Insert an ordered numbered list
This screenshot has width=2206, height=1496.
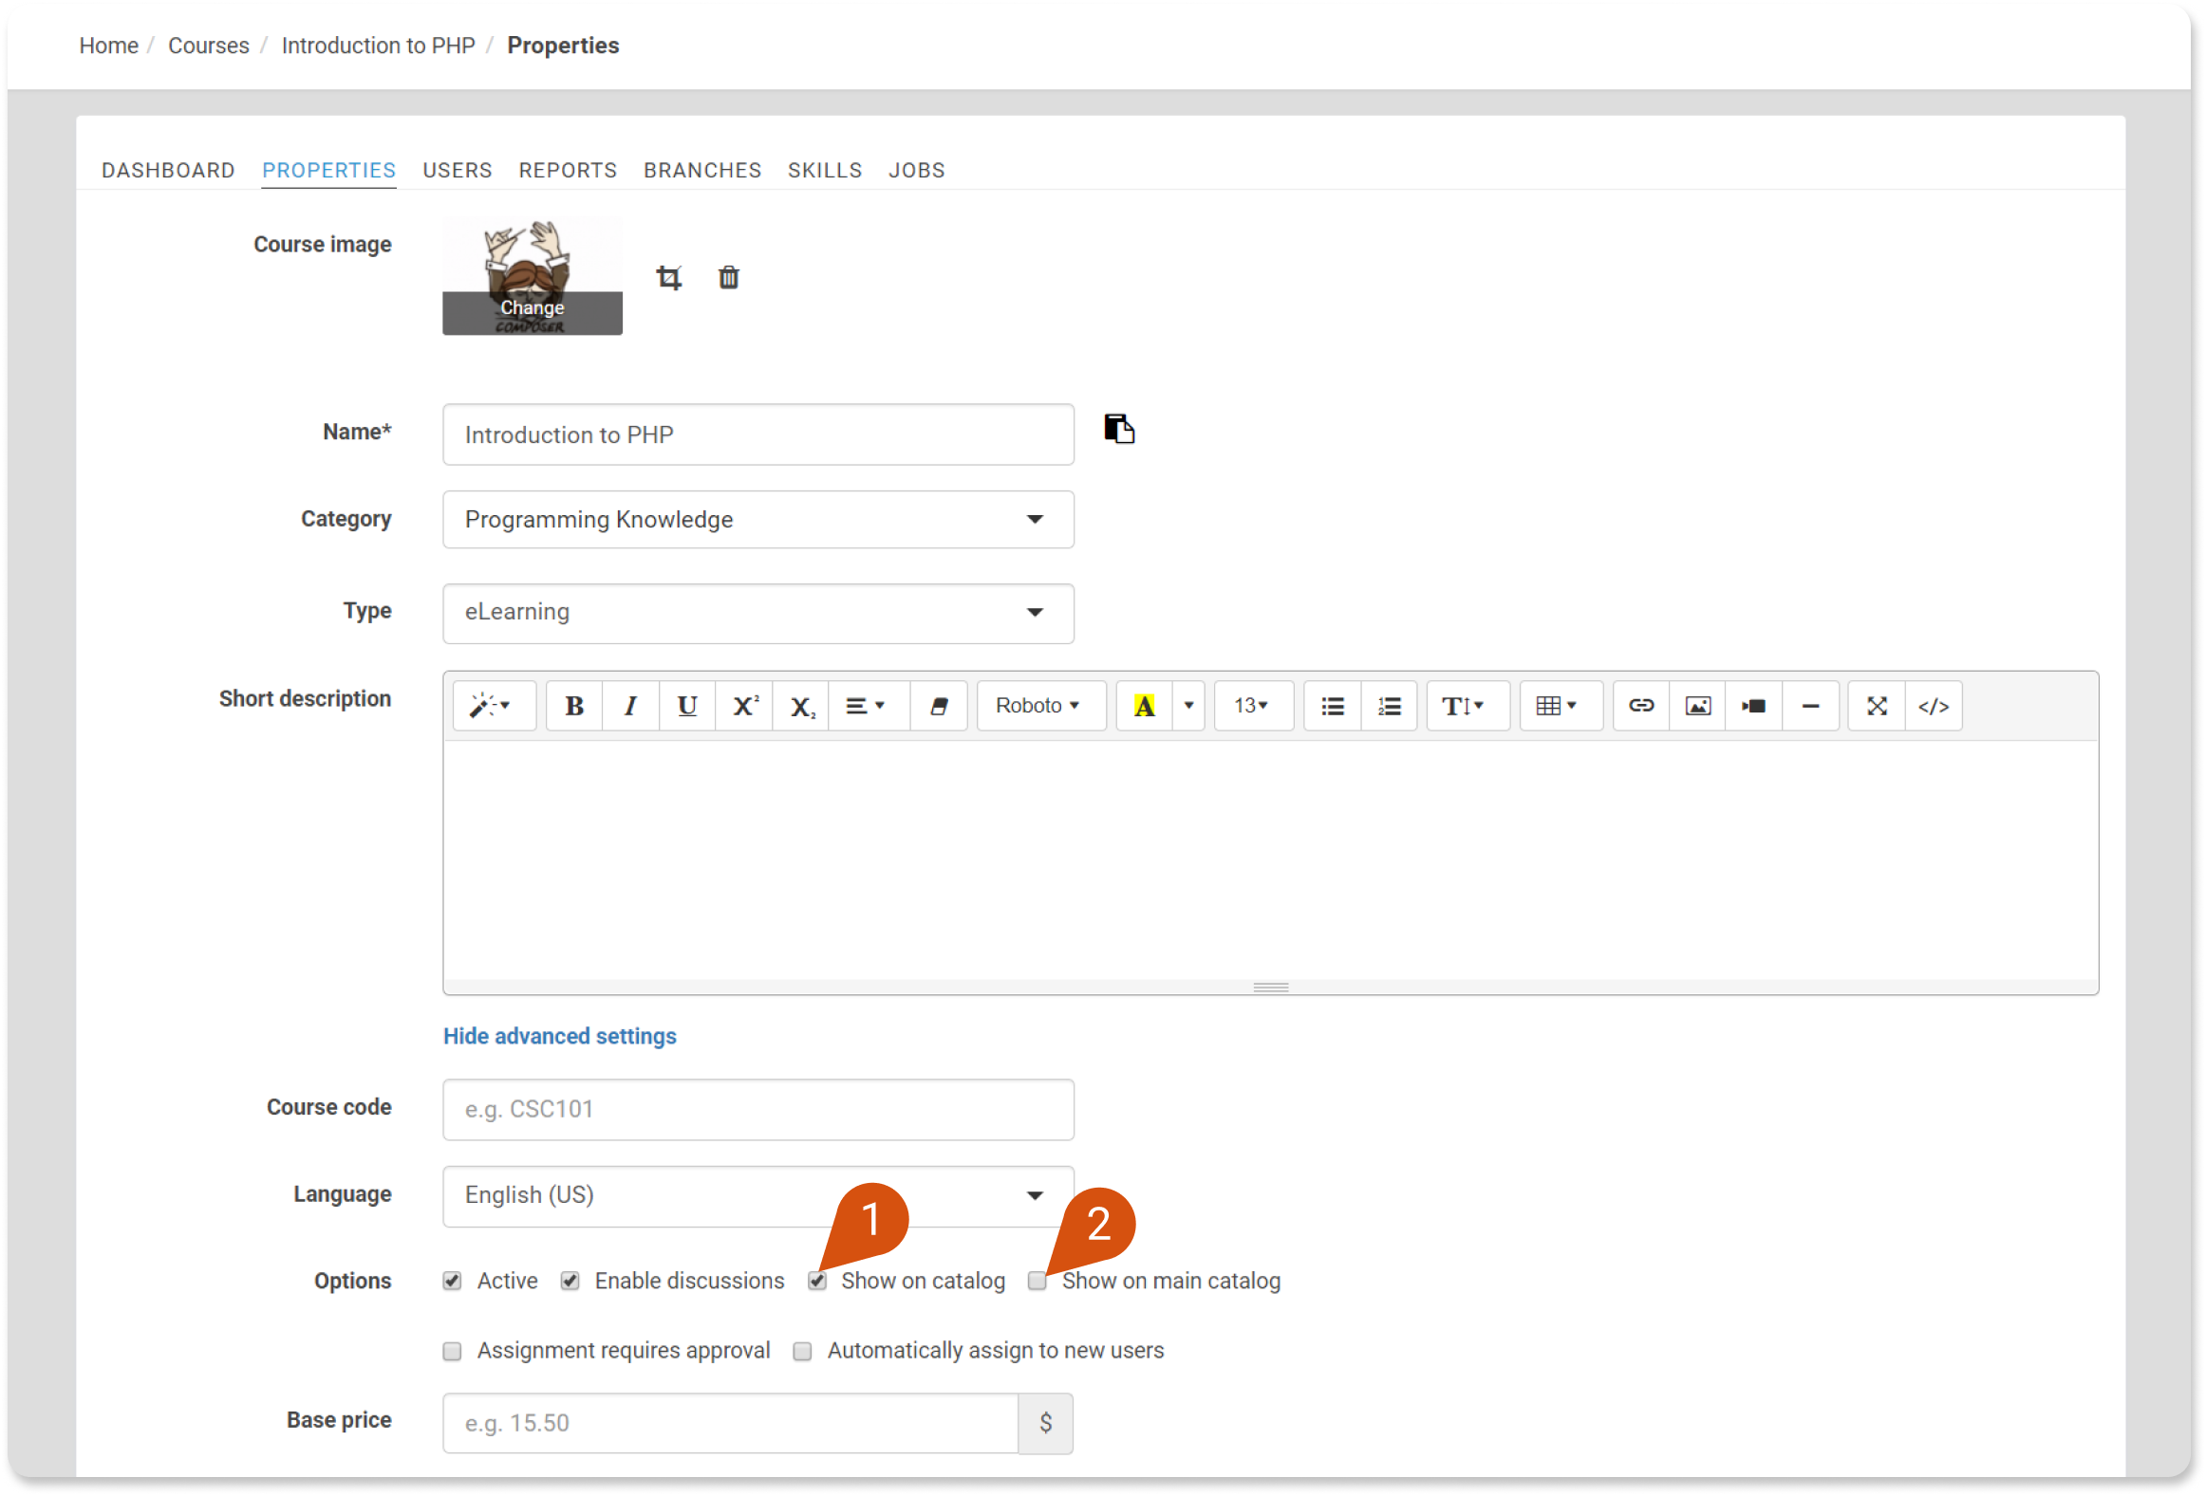click(x=1390, y=706)
